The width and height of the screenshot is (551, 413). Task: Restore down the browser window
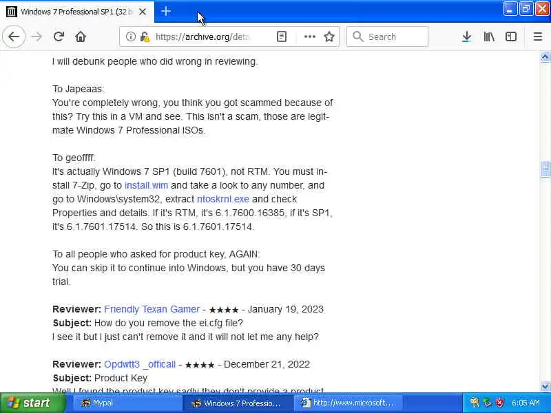pyautogui.click(x=526, y=9)
